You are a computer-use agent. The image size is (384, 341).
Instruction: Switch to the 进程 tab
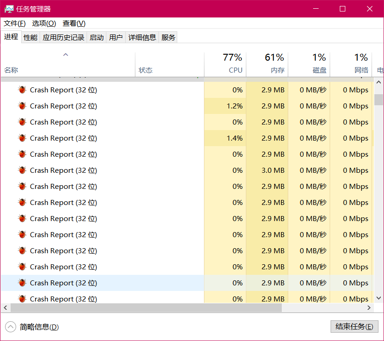11,37
